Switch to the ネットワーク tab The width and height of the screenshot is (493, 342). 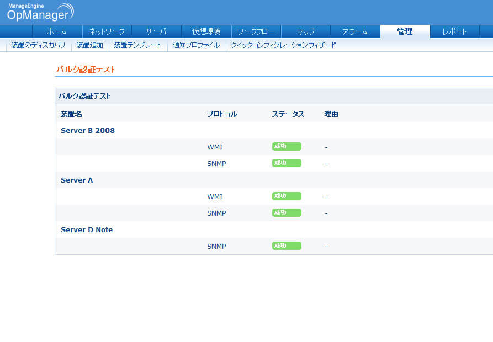[107, 31]
